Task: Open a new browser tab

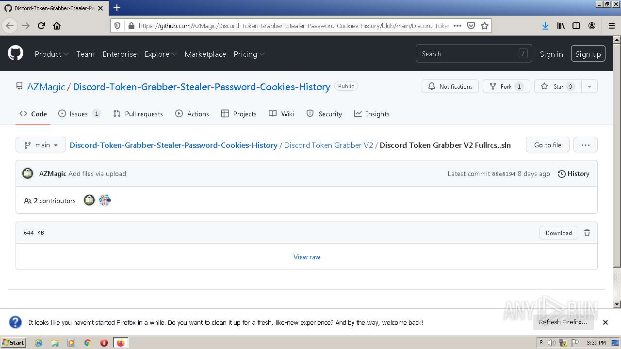Action: point(116,8)
